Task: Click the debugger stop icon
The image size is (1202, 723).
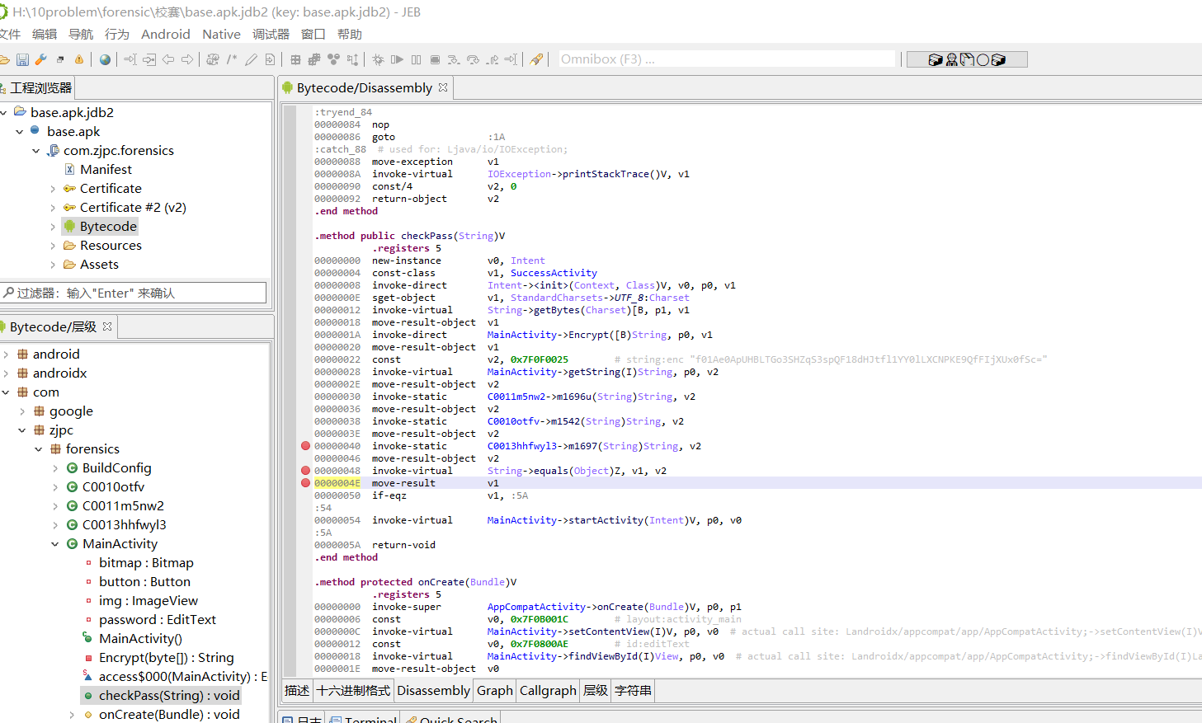Action: pyautogui.click(x=435, y=59)
